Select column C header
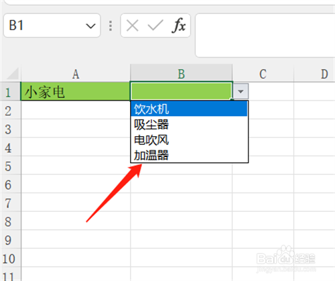This screenshot has width=335, height=281. (x=263, y=74)
